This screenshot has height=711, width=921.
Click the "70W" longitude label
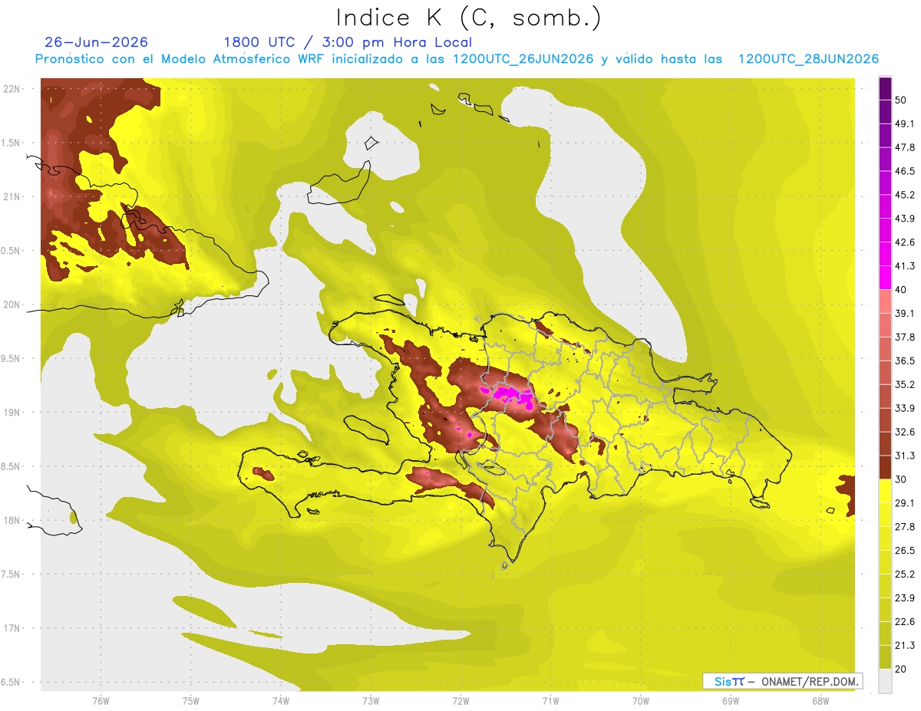641,700
